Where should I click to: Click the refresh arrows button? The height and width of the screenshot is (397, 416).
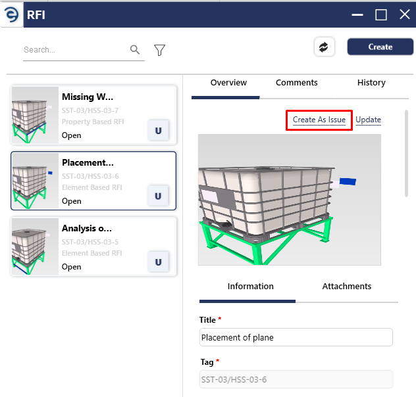pyautogui.click(x=324, y=47)
